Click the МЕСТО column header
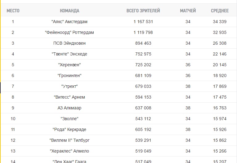Screen dimensions: 237x163 (13, 11)
